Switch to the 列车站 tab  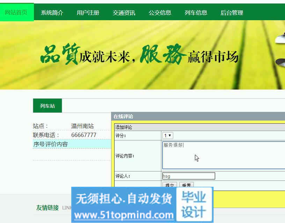[x=47, y=106]
